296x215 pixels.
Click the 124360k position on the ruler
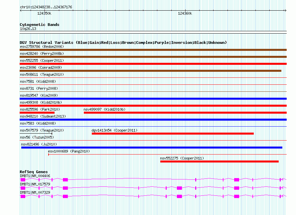point(185,13)
